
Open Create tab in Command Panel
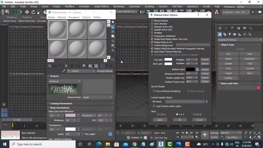(x=220, y=28)
